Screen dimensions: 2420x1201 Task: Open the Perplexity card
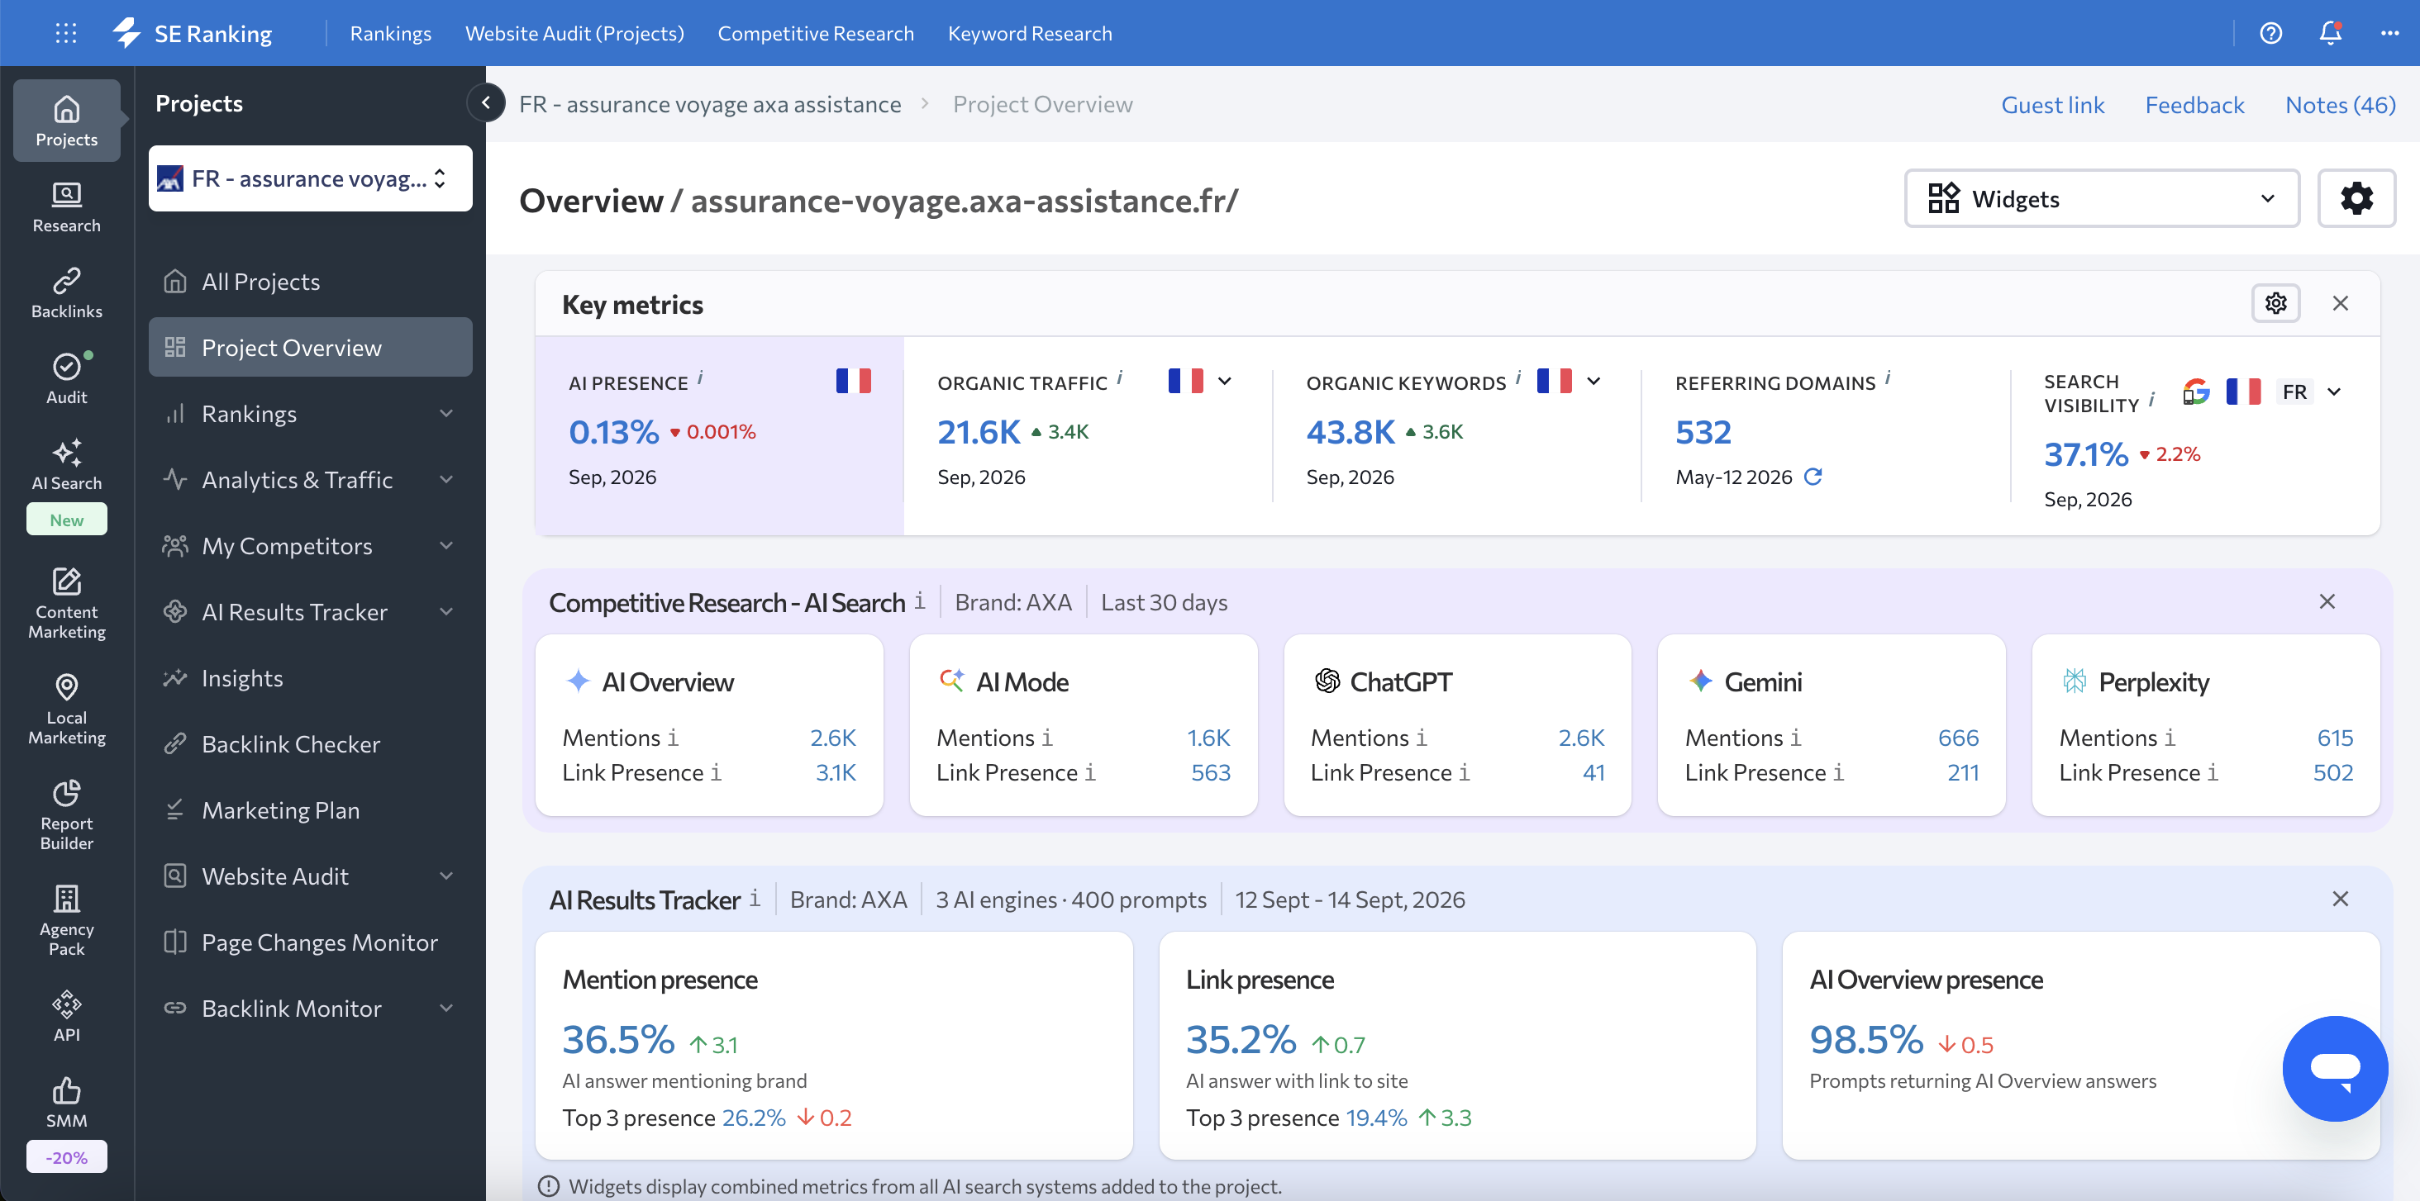pos(2206,725)
